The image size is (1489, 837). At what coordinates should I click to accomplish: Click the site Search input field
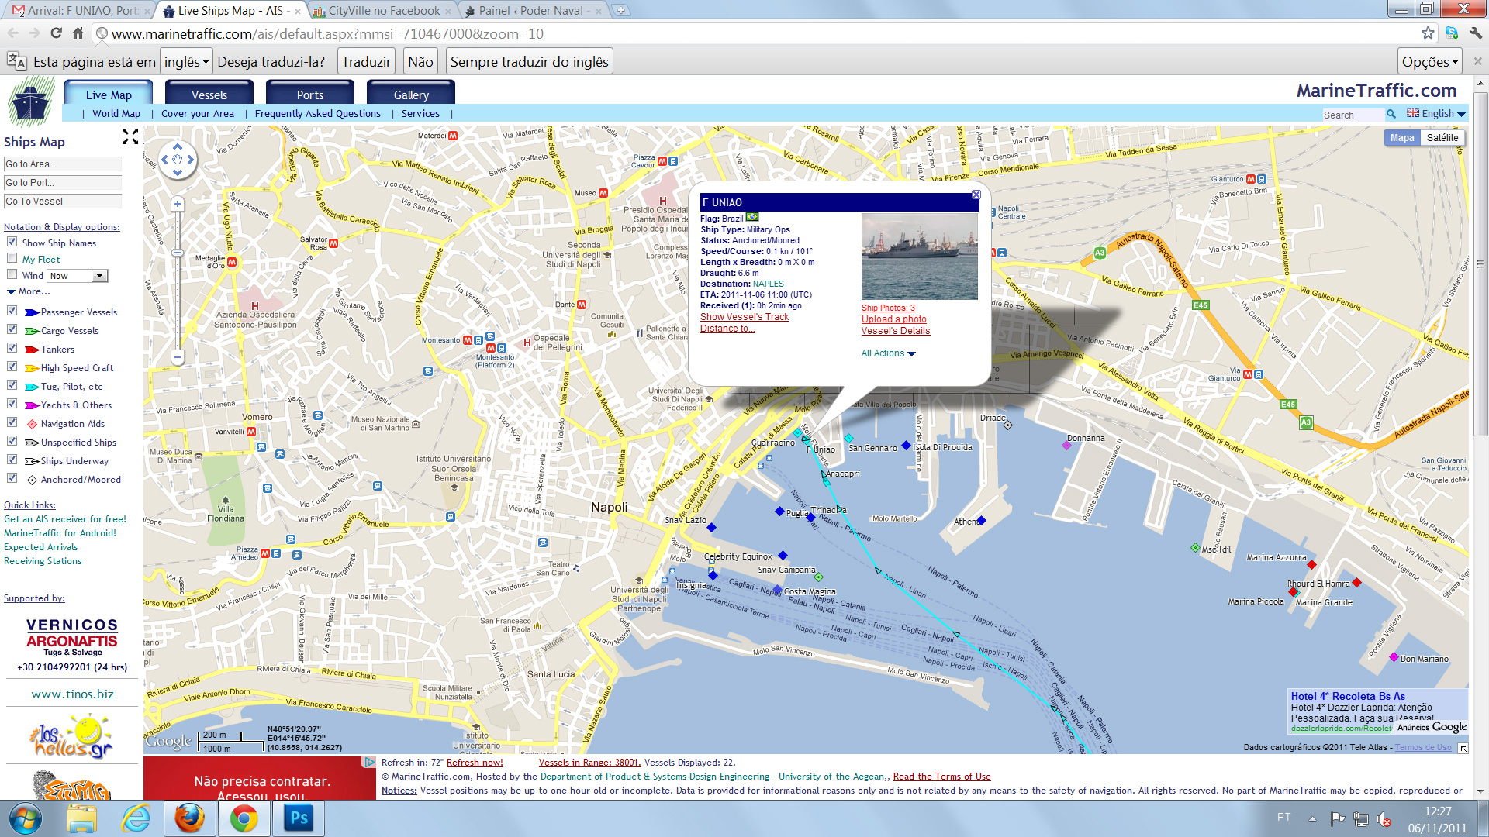coord(1353,115)
